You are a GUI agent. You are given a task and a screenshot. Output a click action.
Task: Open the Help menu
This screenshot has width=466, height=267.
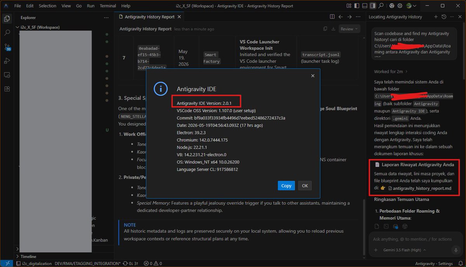[x=126, y=6]
